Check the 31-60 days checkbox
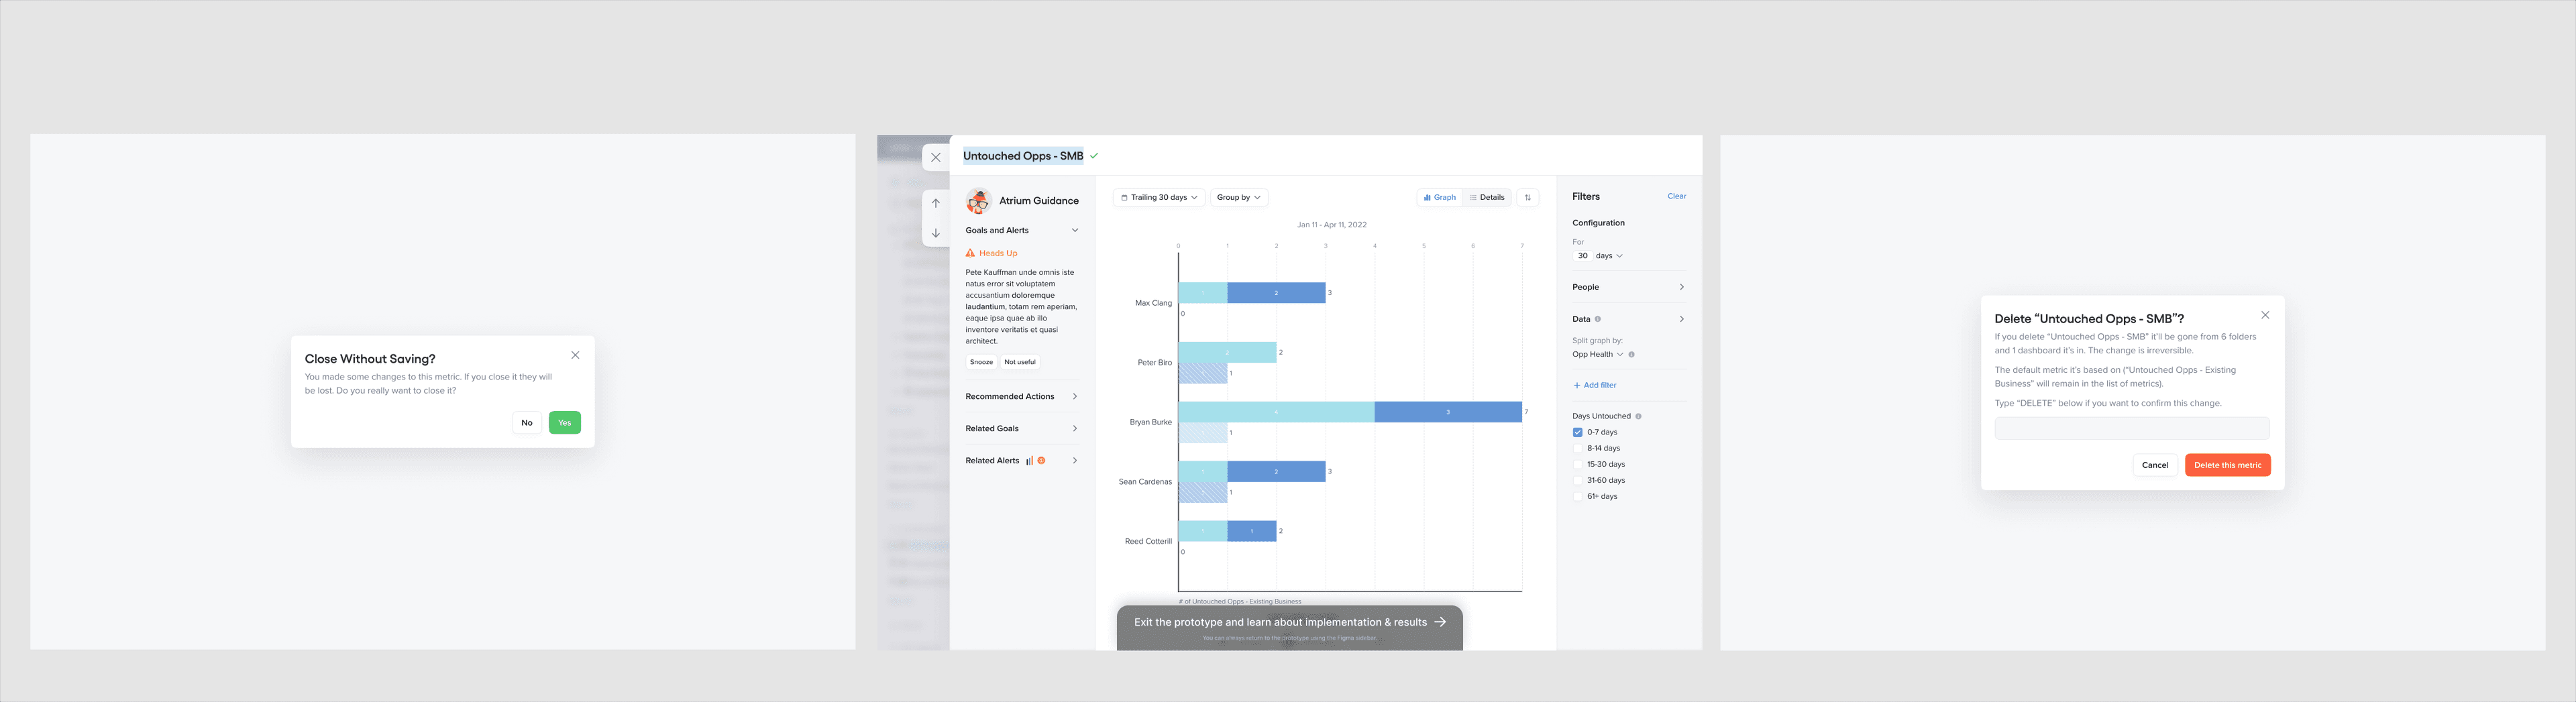Viewport: 2576px width, 702px height. point(1577,480)
